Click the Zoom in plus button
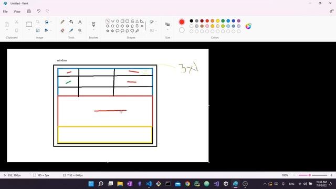Image resolution: width=336 pixels, height=189 pixels. [331, 175]
